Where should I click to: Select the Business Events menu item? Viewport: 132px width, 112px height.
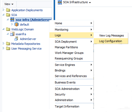point(65,82)
